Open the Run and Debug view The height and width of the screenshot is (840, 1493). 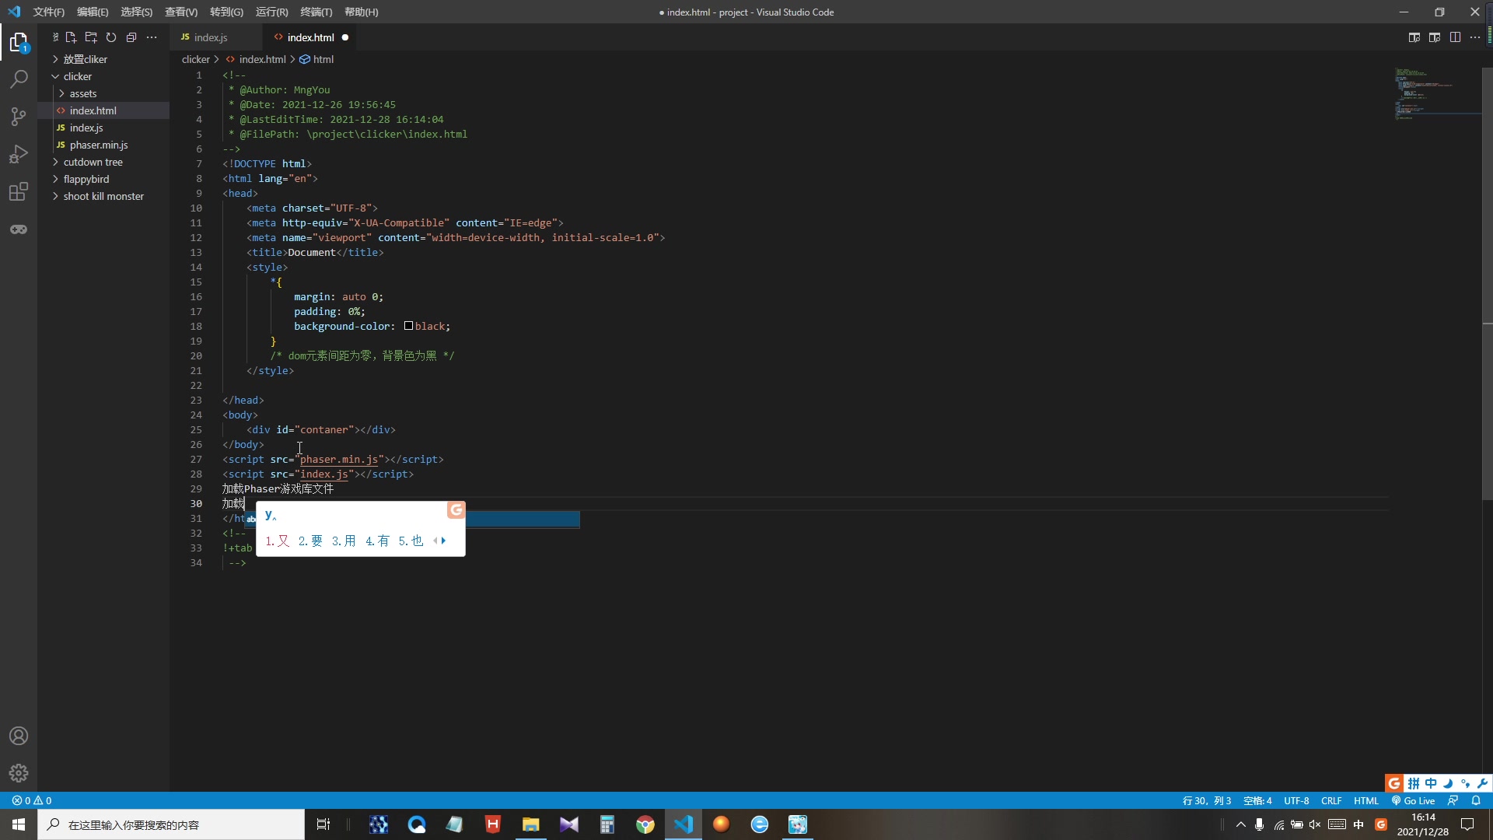click(x=19, y=154)
